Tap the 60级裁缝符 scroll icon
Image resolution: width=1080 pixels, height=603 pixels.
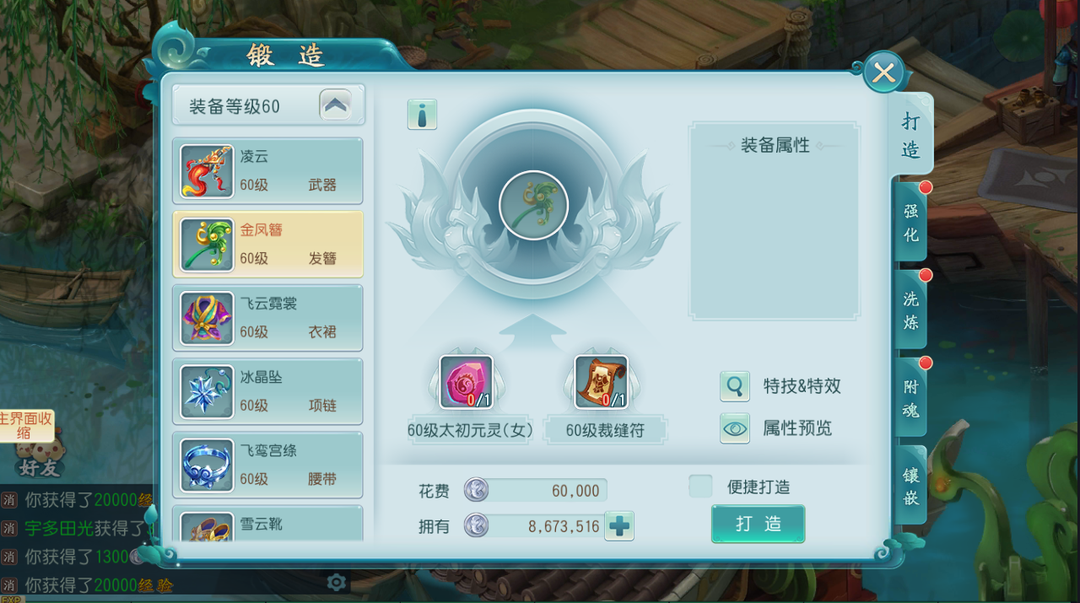601,382
